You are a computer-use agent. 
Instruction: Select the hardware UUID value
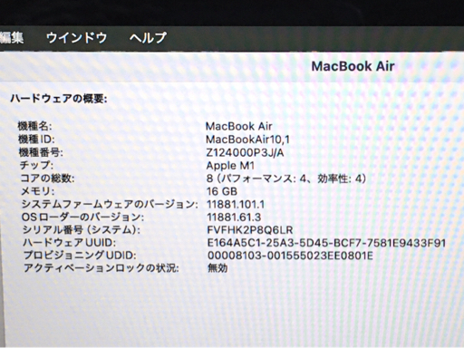click(x=326, y=243)
